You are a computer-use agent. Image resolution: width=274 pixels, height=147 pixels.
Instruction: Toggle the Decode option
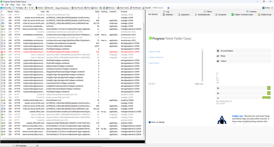coord(49,8)
